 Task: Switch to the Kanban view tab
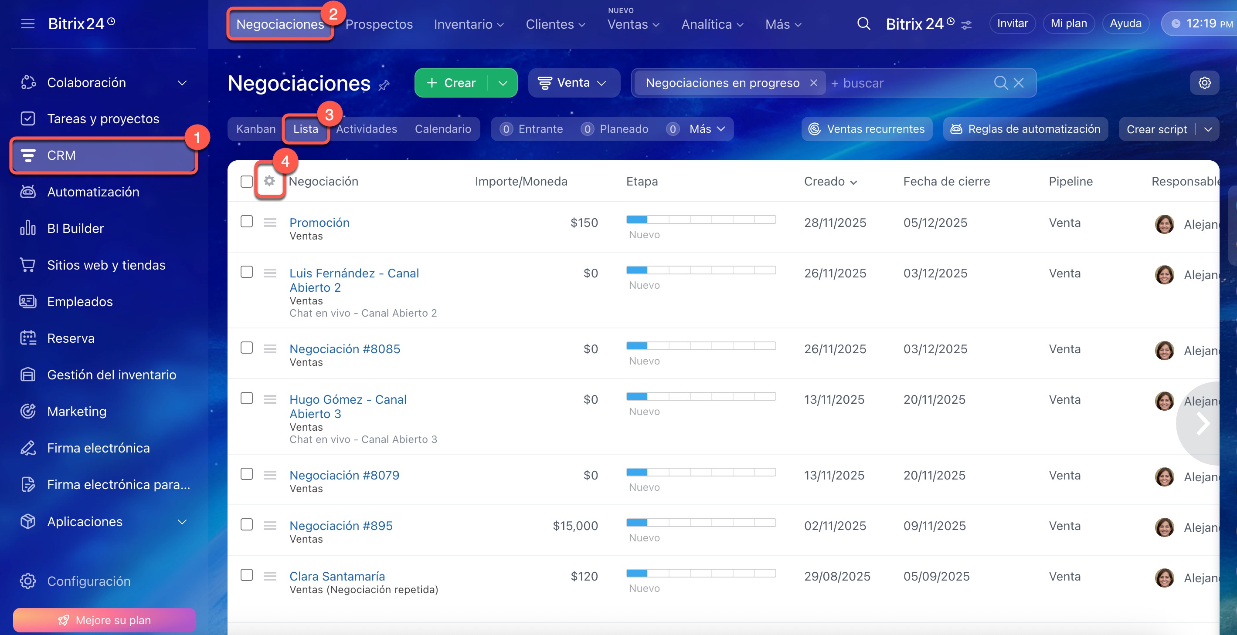(x=255, y=129)
